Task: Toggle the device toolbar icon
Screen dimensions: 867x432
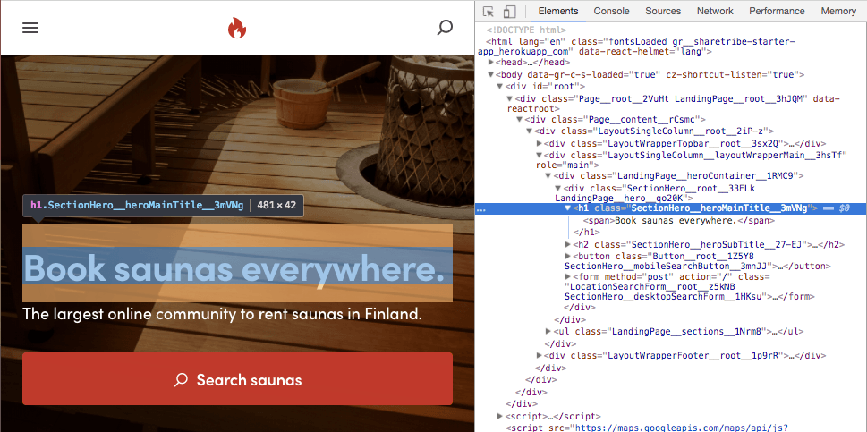Action: click(x=509, y=12)
